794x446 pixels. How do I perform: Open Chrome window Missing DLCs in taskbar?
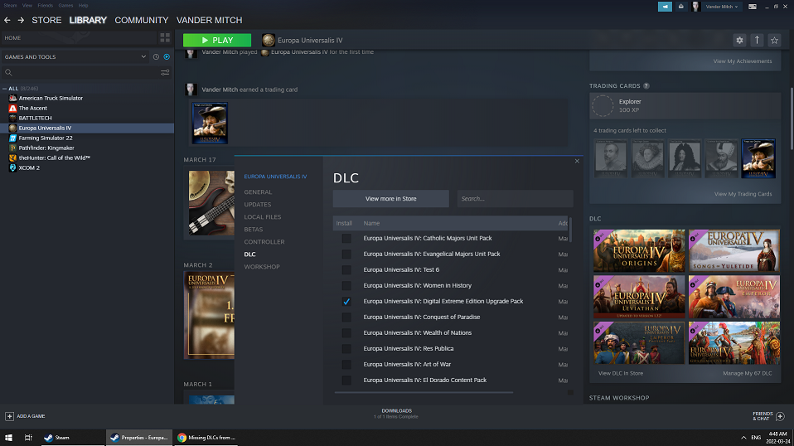207,438
